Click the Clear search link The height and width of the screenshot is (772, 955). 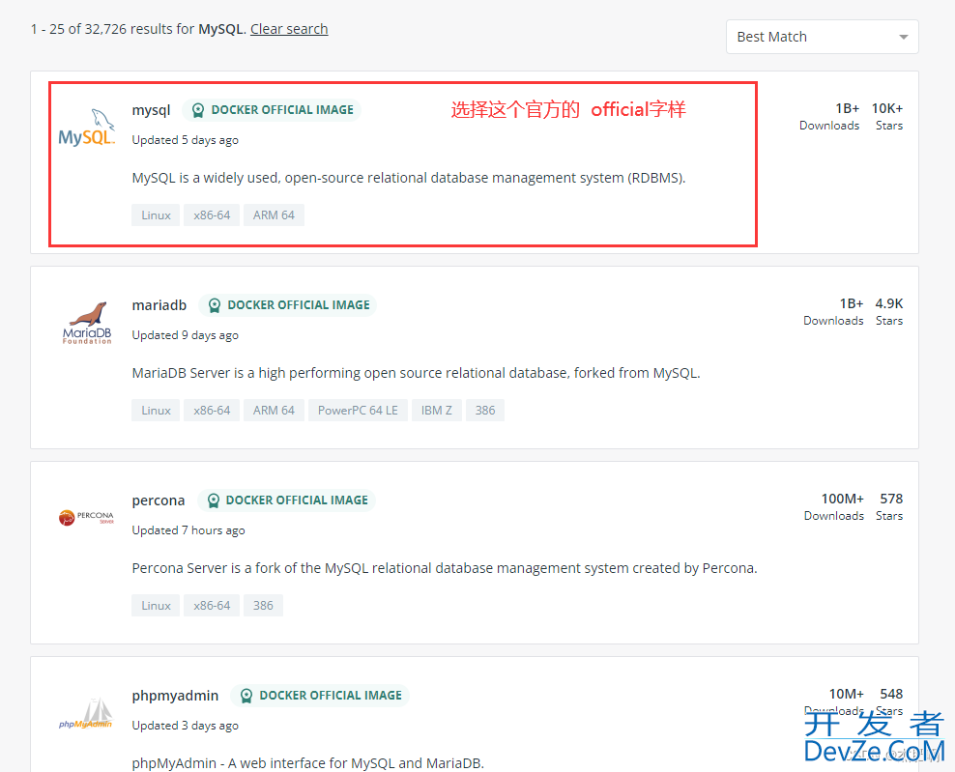[x=289, y=29]
